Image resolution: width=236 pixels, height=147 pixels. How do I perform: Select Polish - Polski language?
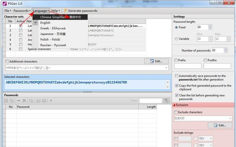tap(60, 39)
